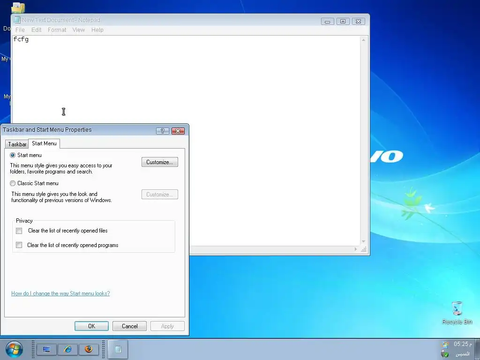Open Notepad's File menu
Image resolution: width=480 pixels, height=360 pixels.
(20, 30)
